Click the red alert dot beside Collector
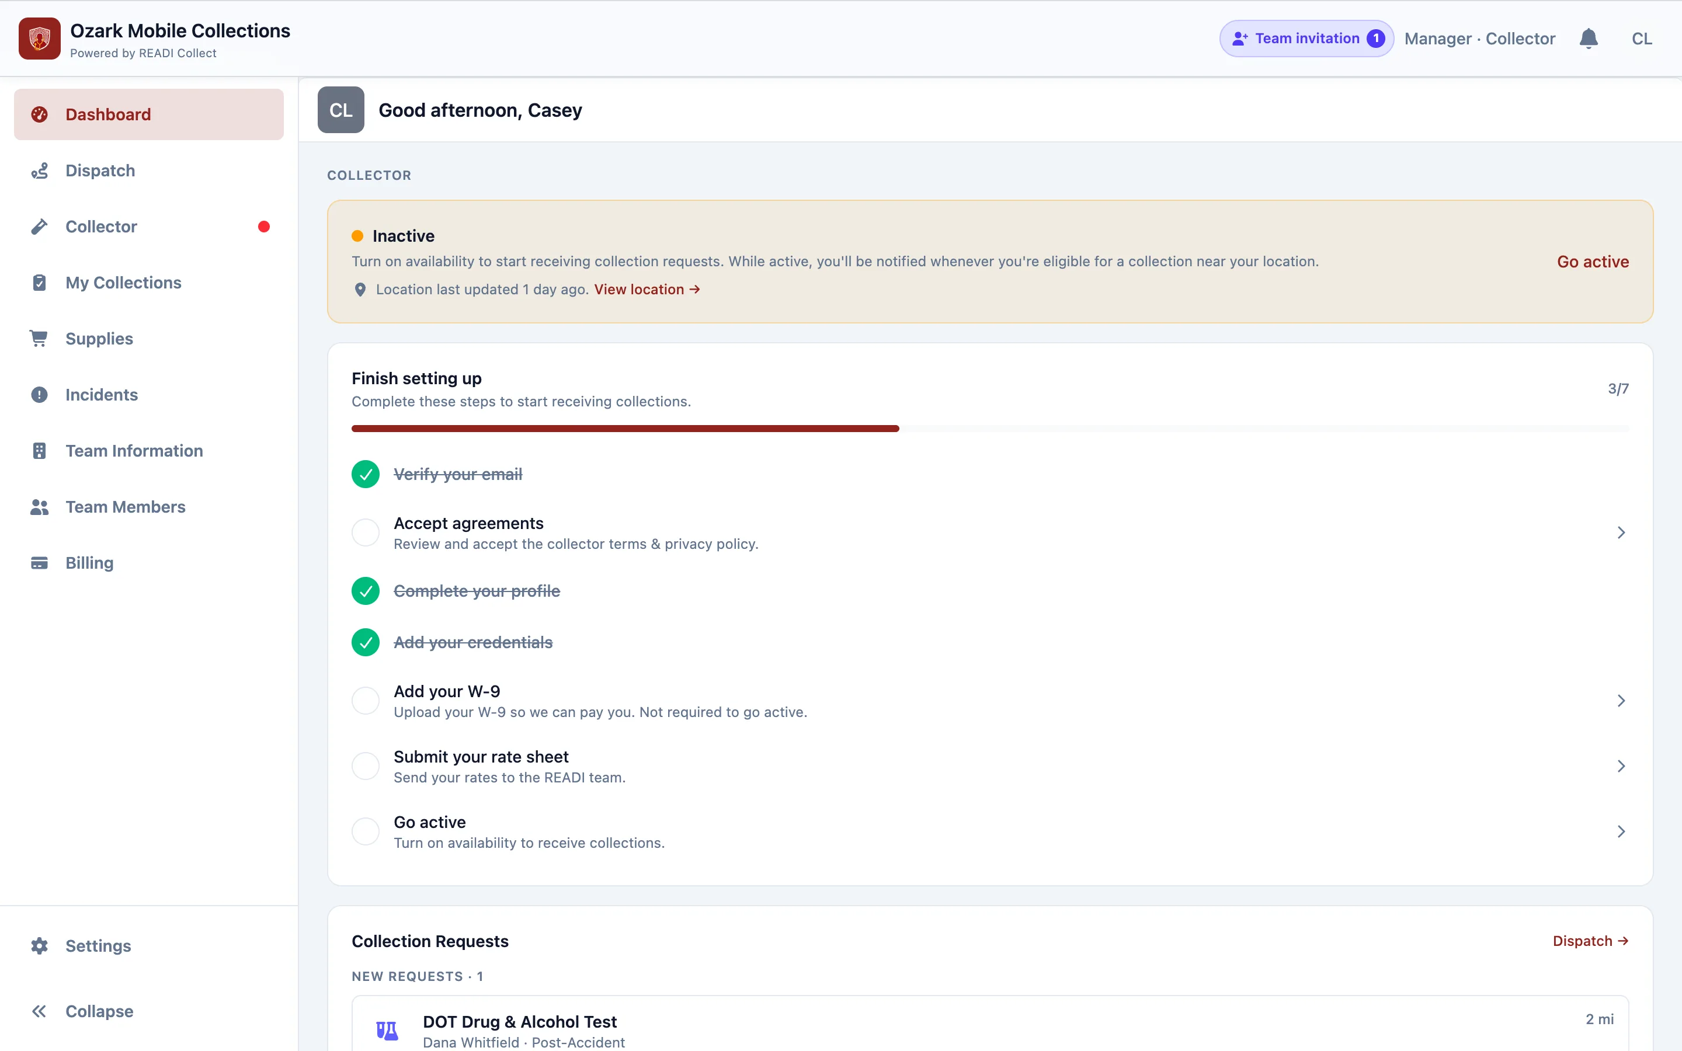 (x=263, y=227)
